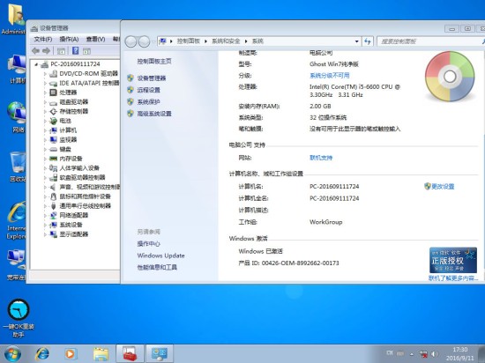Click 系统分级不可用 rating link
Screen dimensions: 485x363
coord(330,76)
